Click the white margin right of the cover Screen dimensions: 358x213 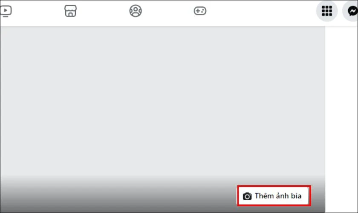click(341, 119)
